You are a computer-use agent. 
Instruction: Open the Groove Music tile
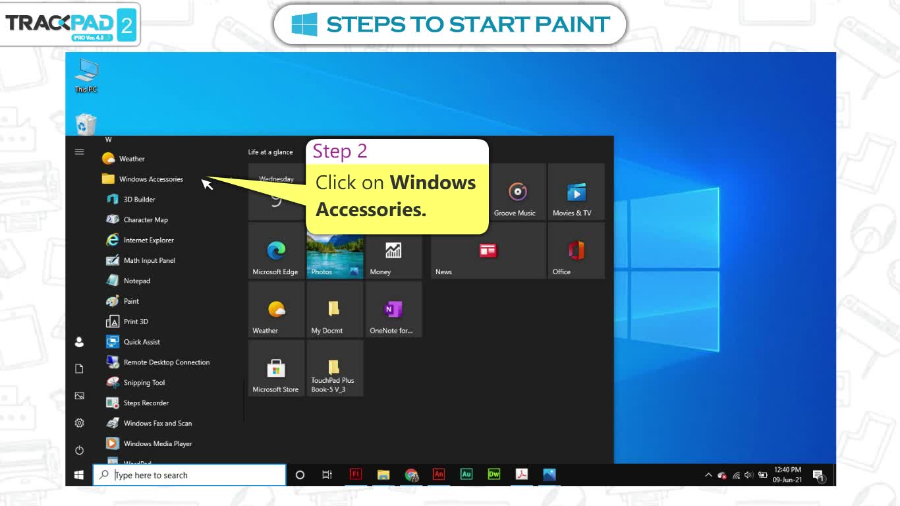[x=518, y=192]
